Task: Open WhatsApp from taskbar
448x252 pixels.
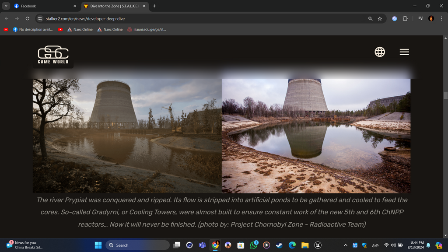Action: click(x=254, y=245)
